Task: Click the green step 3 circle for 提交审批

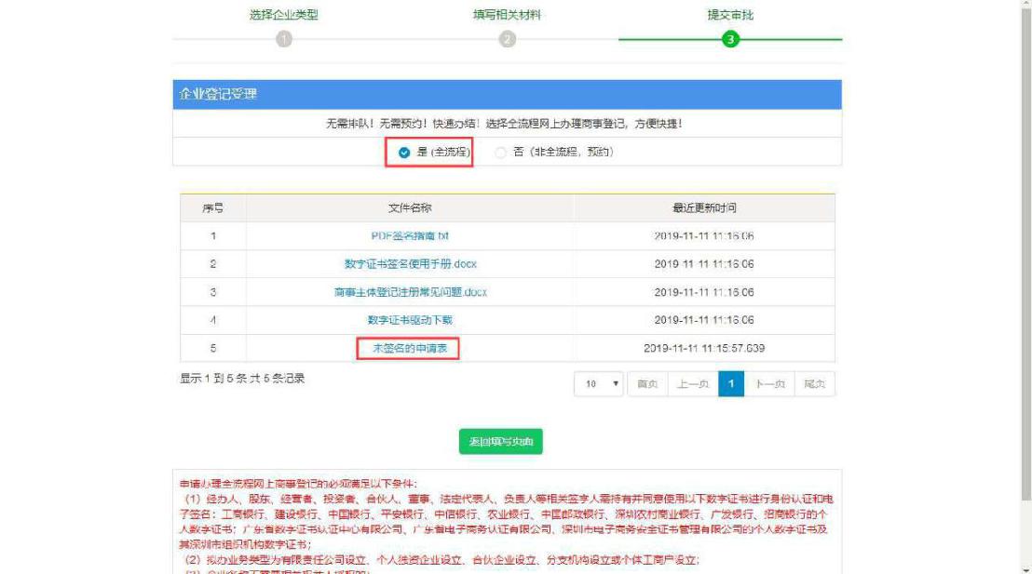Action: pos(730,39)
